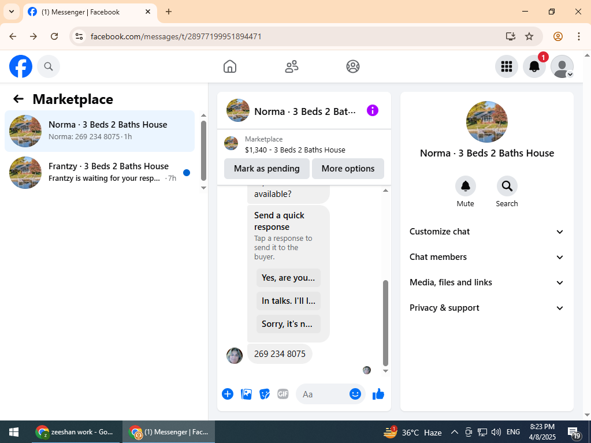Expand Chat members section

[486, 257]
